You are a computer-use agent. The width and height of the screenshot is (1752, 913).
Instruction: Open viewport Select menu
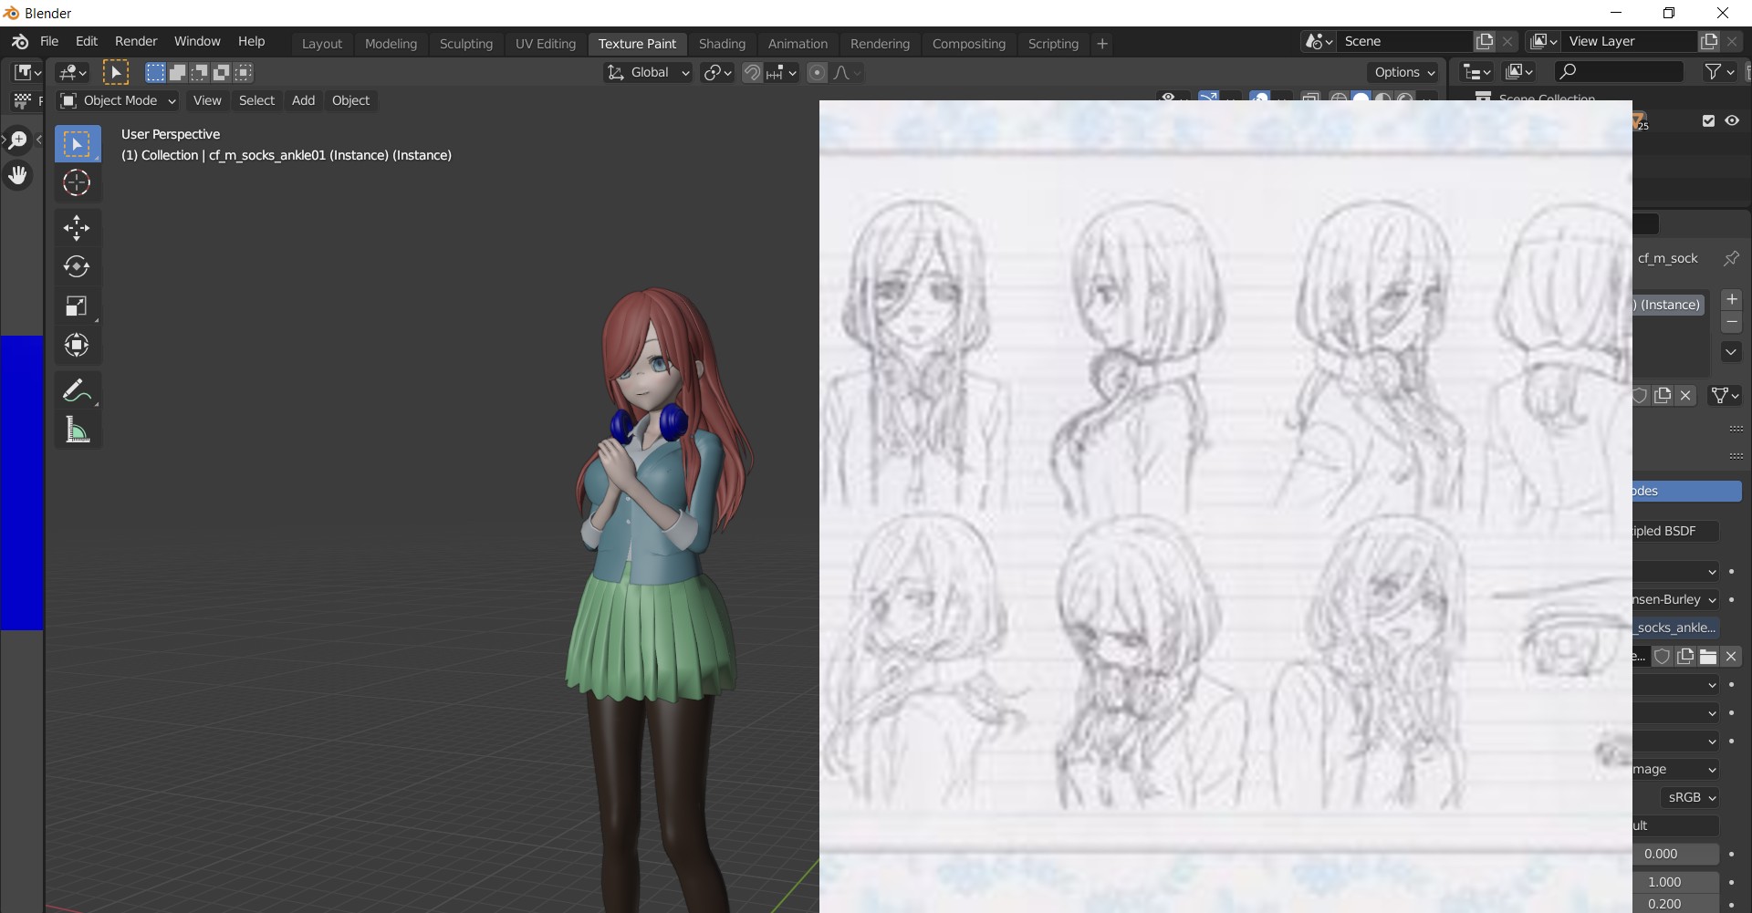click(x=256, y=100)
